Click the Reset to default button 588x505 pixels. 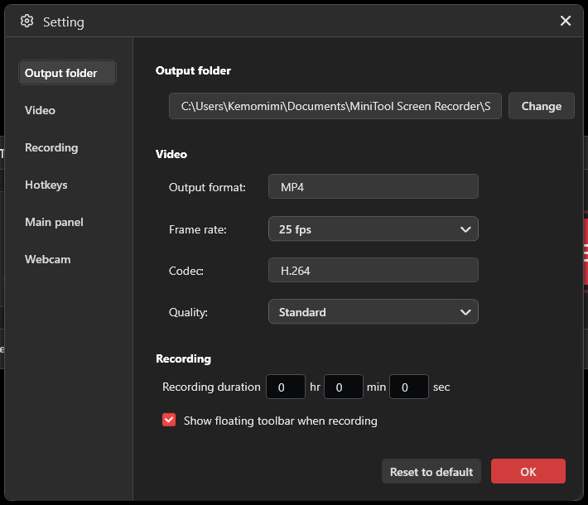[x=431, y=472]
